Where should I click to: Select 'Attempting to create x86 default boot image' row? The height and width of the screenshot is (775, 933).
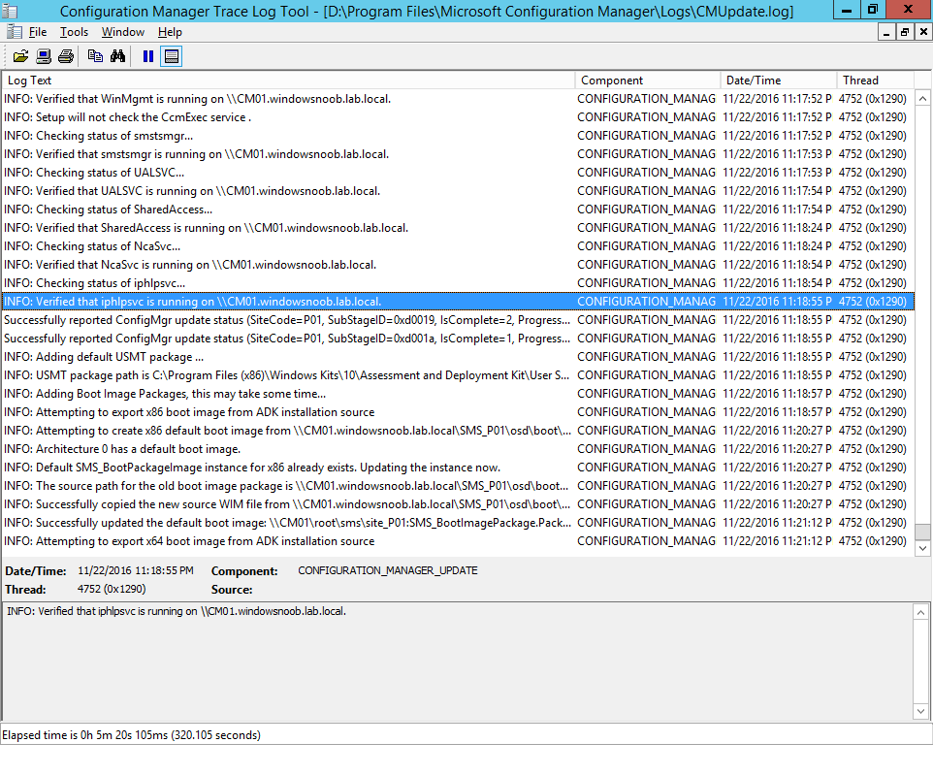point(458,431)
